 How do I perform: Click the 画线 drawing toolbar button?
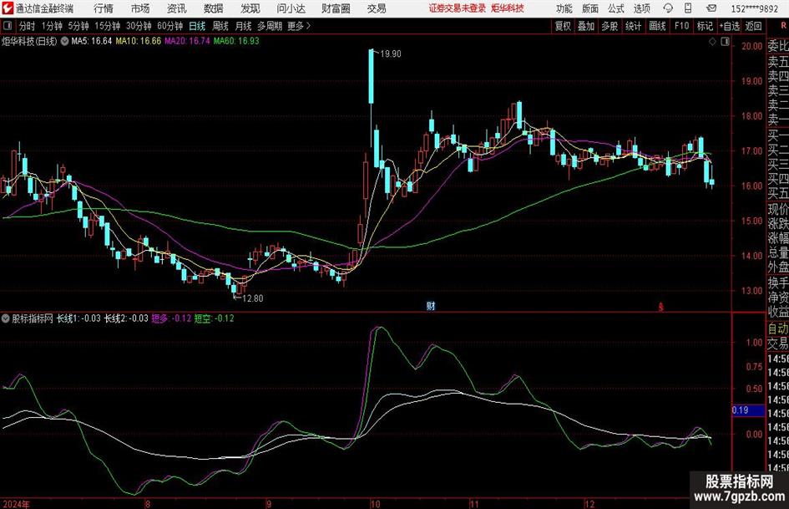point(658,26)
